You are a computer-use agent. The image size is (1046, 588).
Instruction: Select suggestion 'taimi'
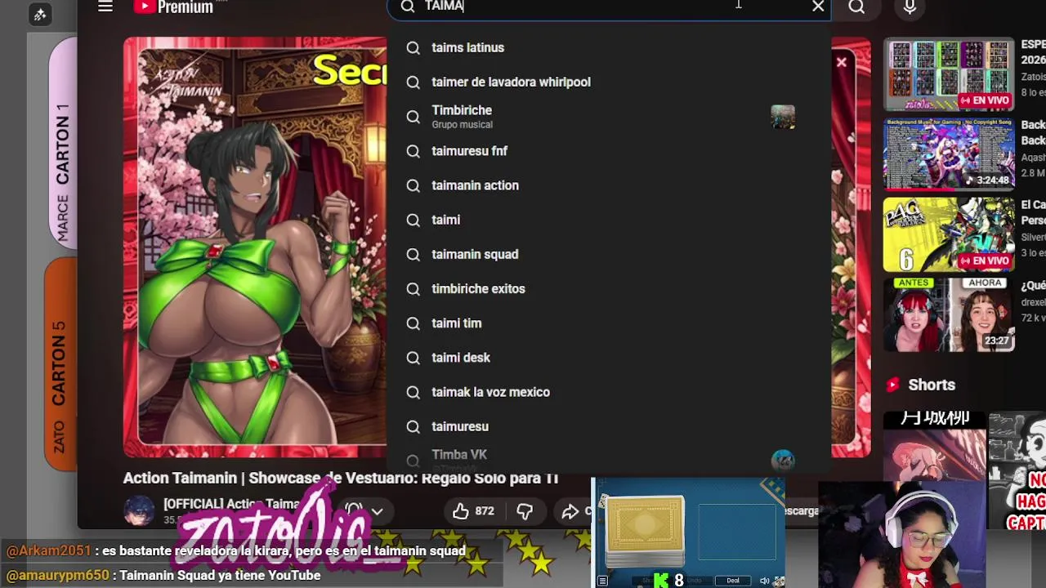pyautogui.click(x=609, y=220)
